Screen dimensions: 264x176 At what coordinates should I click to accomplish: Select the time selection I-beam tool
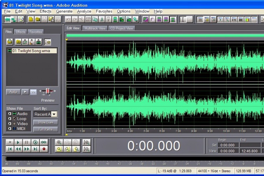(183, 20)
